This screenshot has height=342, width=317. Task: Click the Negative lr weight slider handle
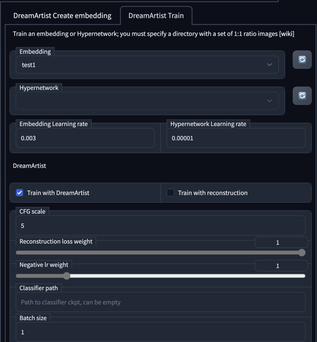click(66, 276)
